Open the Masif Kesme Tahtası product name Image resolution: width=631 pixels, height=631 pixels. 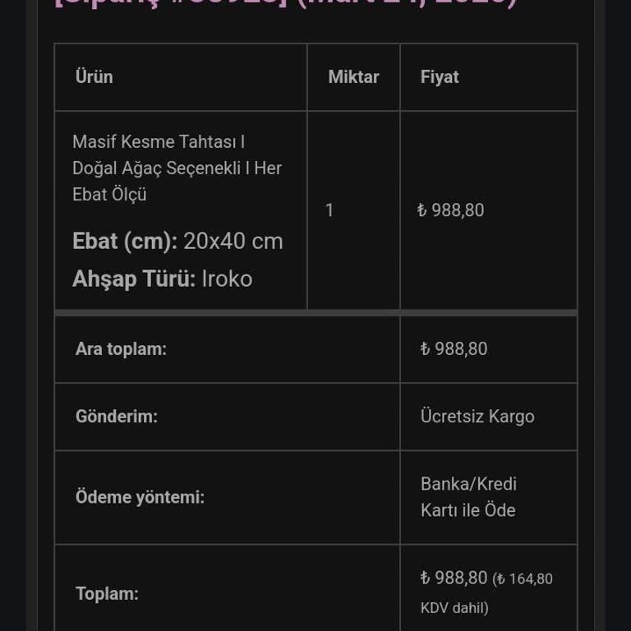(x=177, y=168)
